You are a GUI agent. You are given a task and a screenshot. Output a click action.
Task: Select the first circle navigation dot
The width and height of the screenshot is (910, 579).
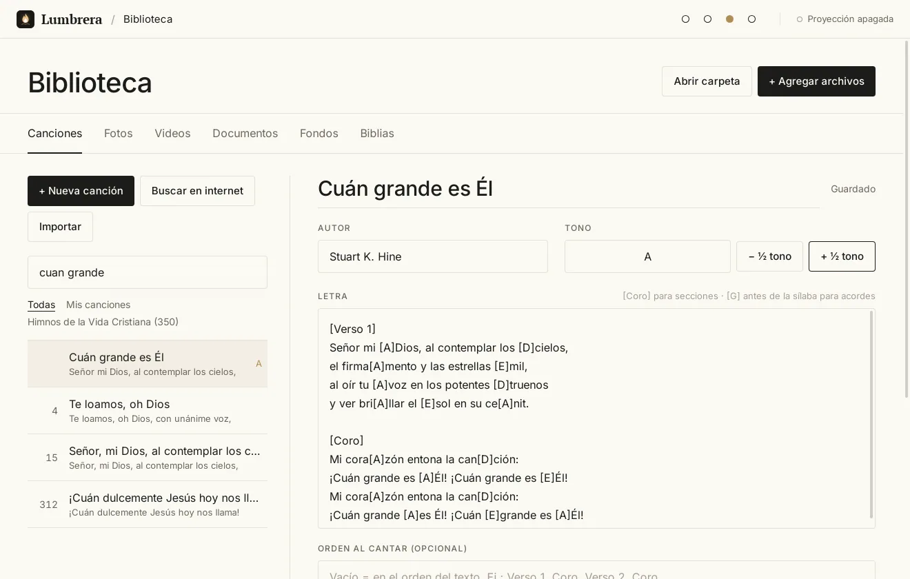(x=685, y=19)
